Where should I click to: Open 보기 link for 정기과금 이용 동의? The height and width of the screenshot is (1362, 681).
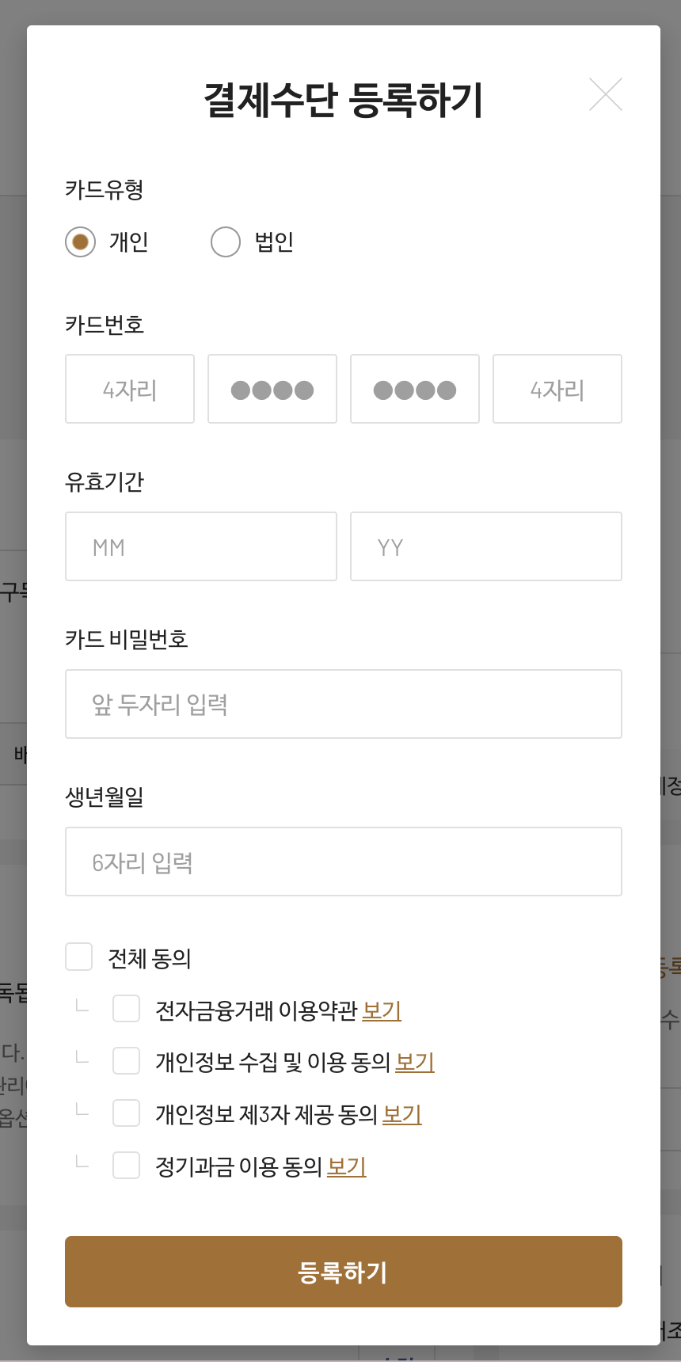tap(347, 1167)
